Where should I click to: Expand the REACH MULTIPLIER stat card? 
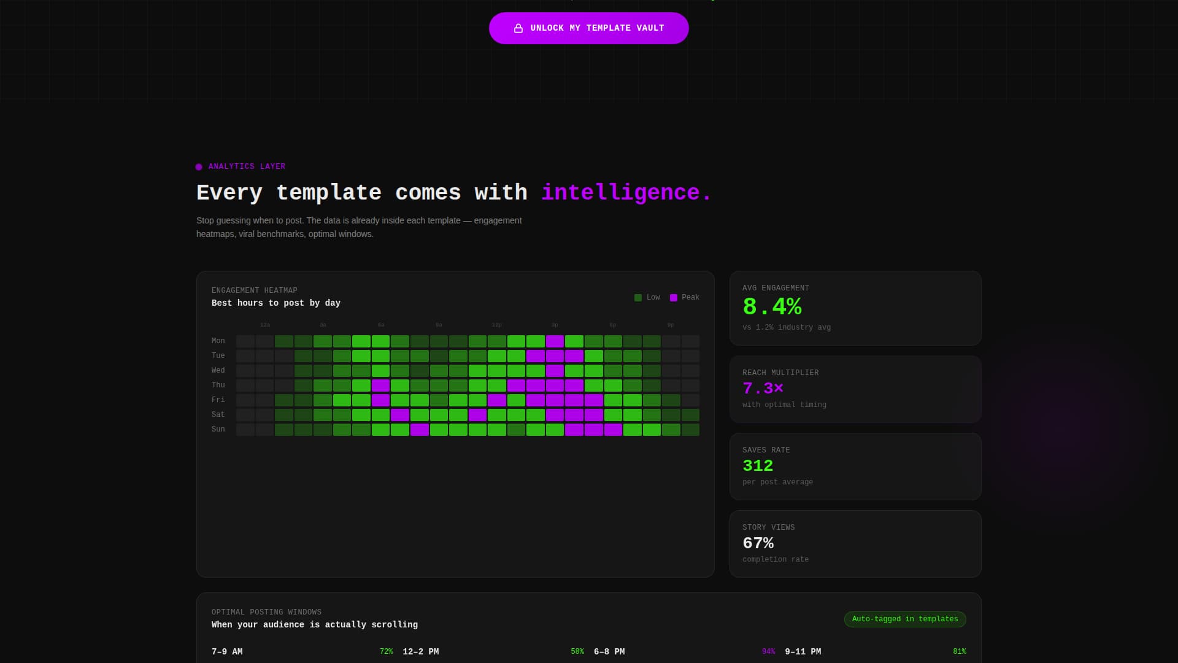[x=855, y=389]
